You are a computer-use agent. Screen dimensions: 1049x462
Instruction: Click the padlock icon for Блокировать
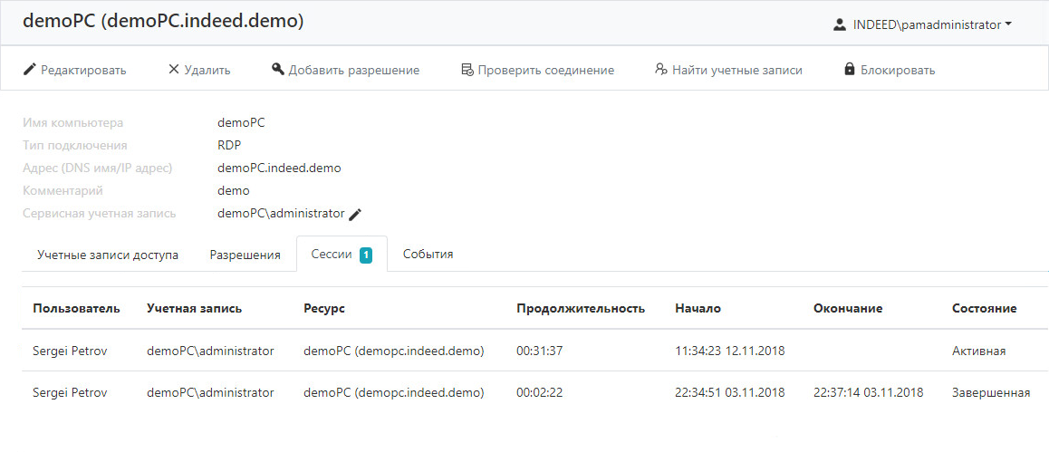tap(850, 70)
